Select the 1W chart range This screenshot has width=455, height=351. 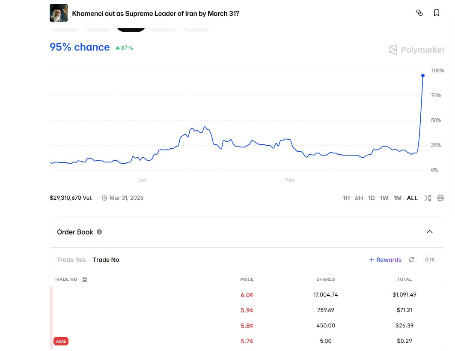384,198
